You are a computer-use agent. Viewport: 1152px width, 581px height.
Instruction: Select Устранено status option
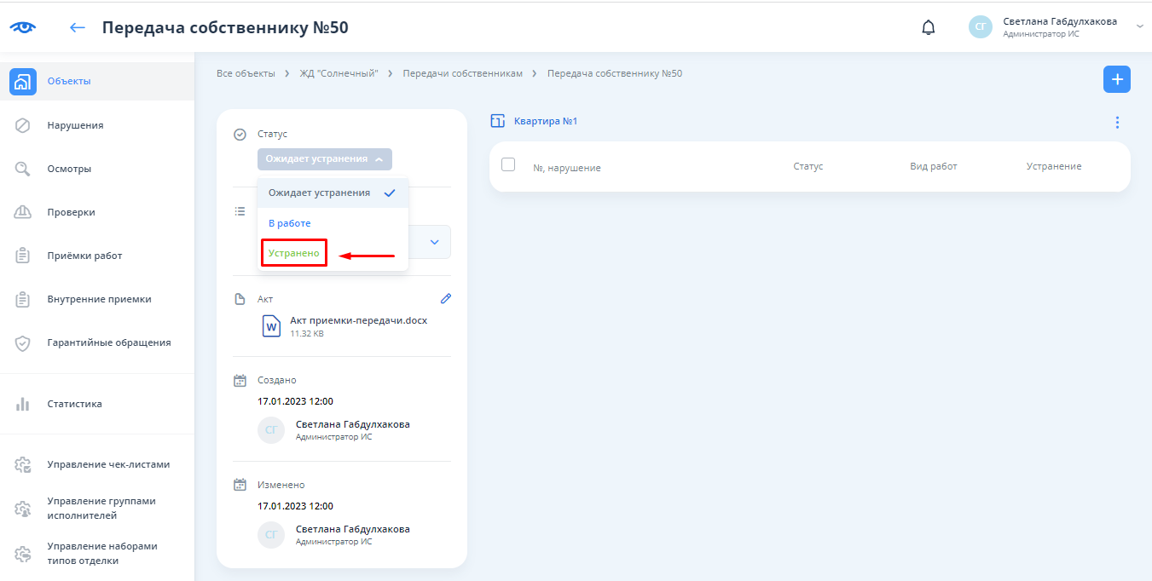293,253
